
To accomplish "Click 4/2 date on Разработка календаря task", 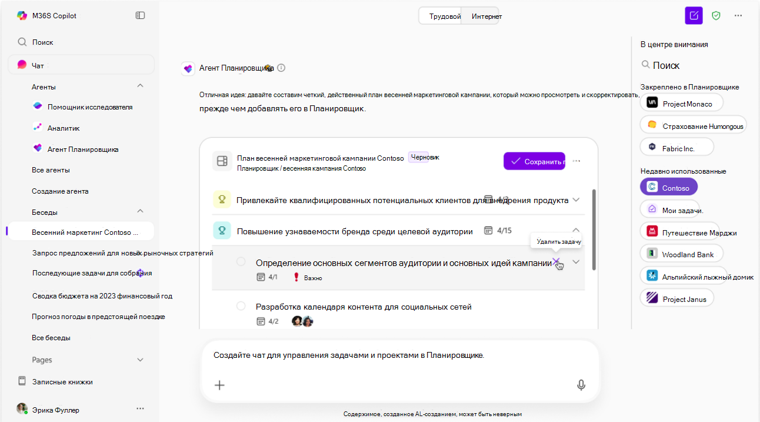I will coord(268,321).
